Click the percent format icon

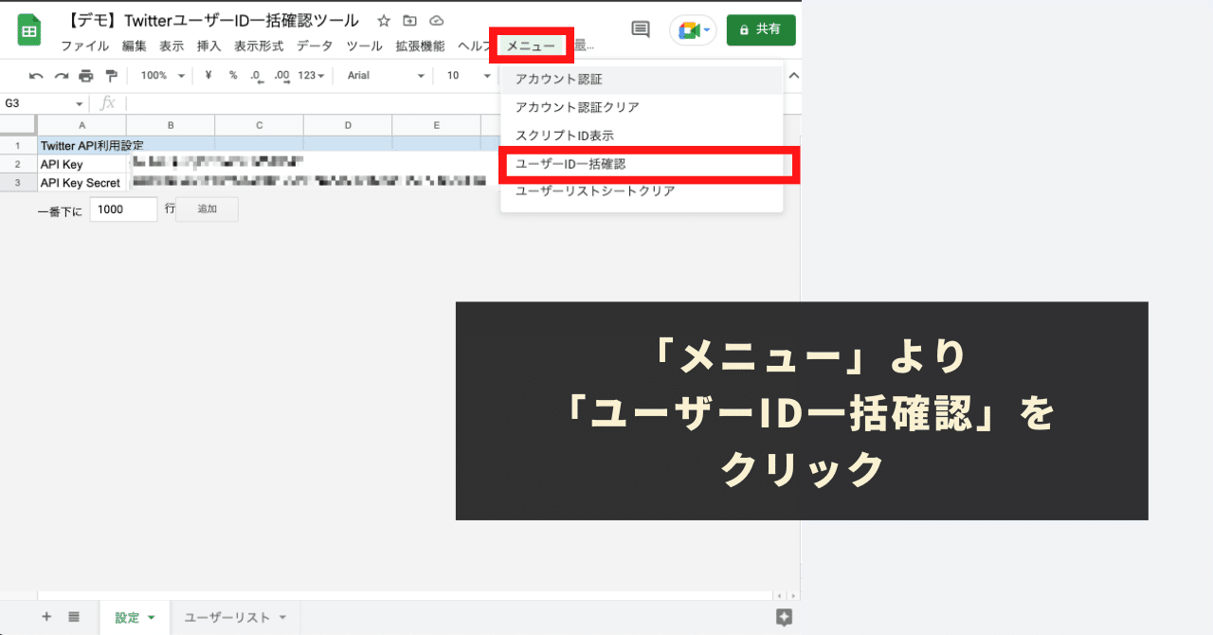pos(232,75)
